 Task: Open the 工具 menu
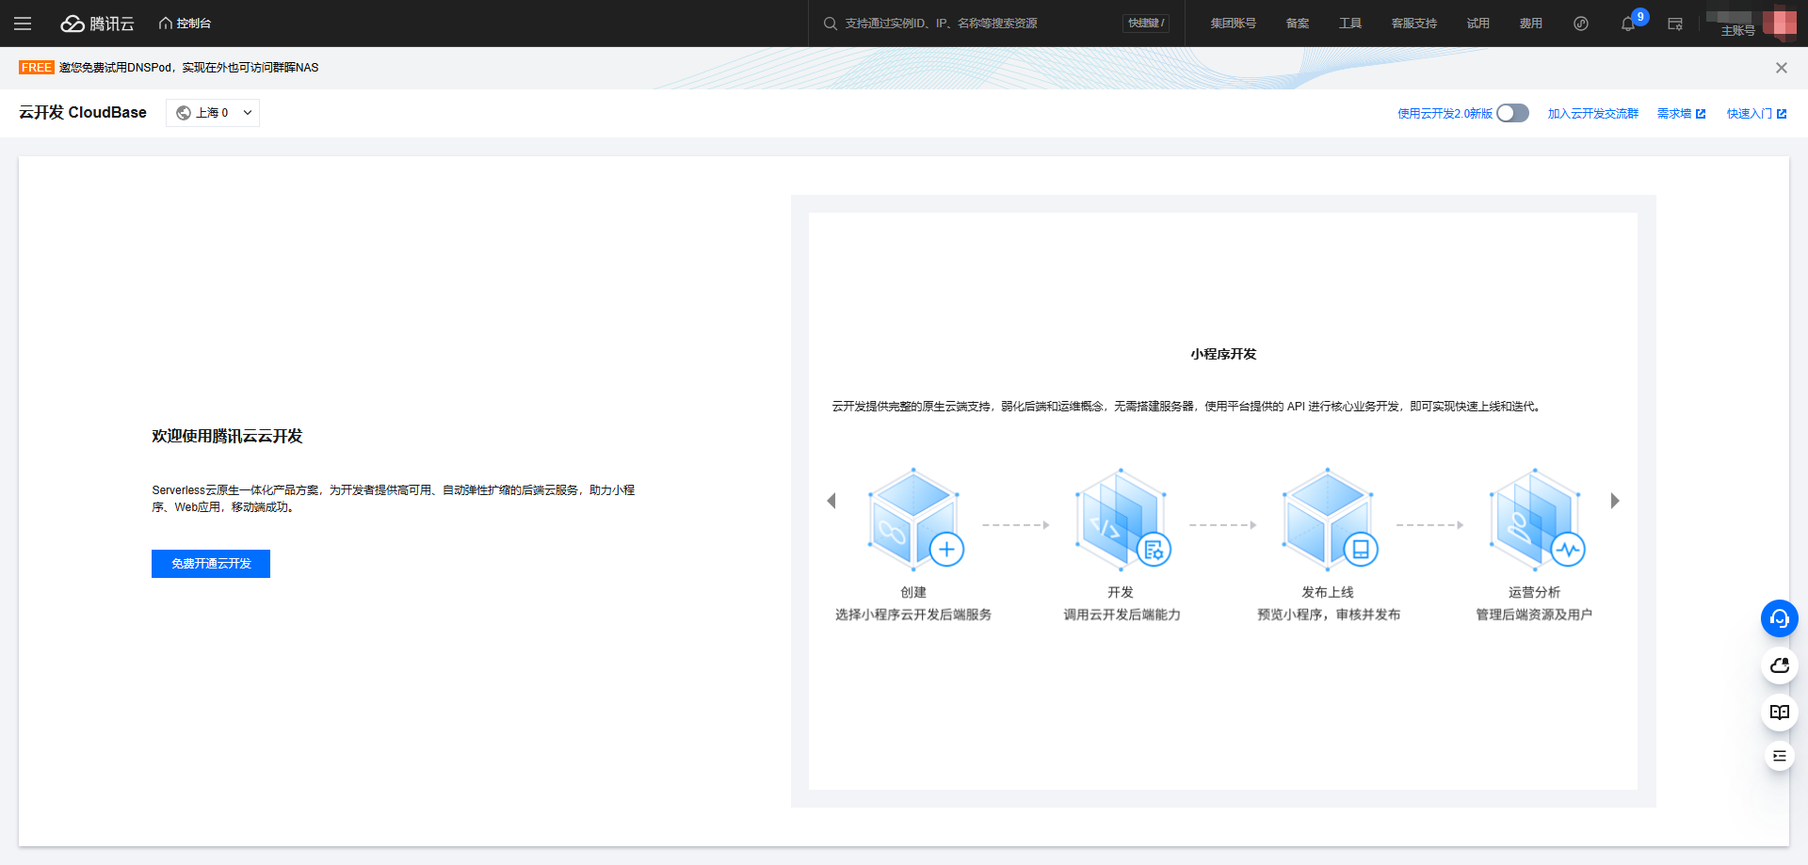coord(1350,24)
